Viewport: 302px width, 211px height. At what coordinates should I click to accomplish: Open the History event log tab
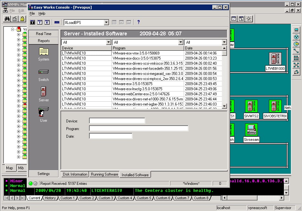coord(50,198)
